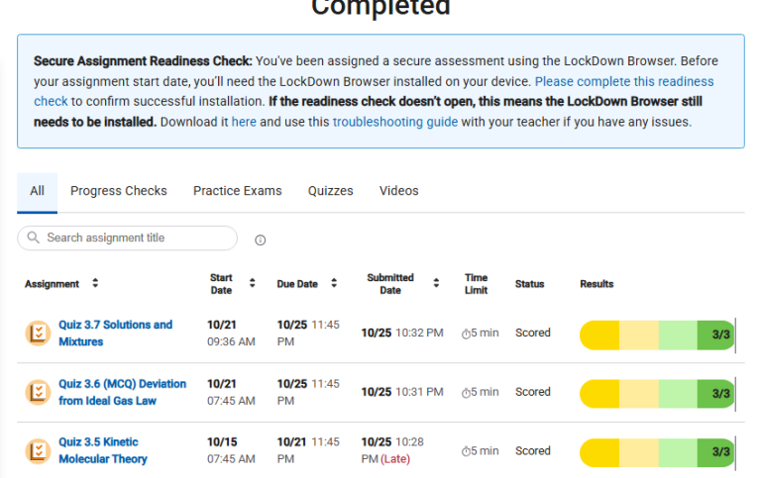Click the timer icon in Quiz 3.7 row
The width and height of the screenshot is (761, 478).
click(466, 334)
